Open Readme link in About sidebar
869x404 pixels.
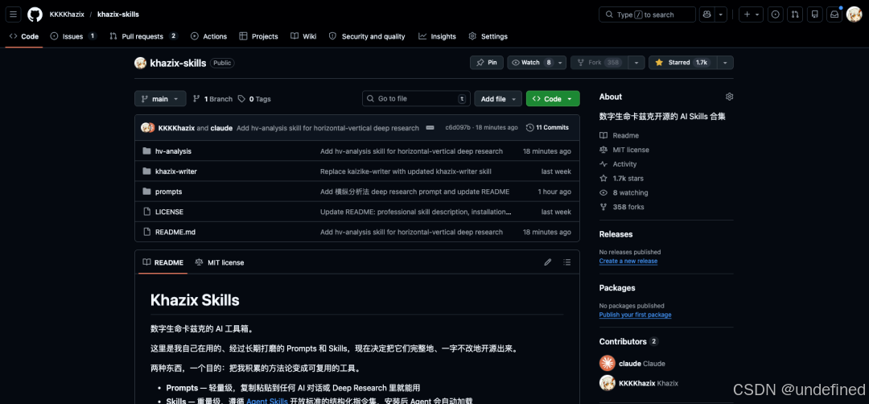point(619,135)
